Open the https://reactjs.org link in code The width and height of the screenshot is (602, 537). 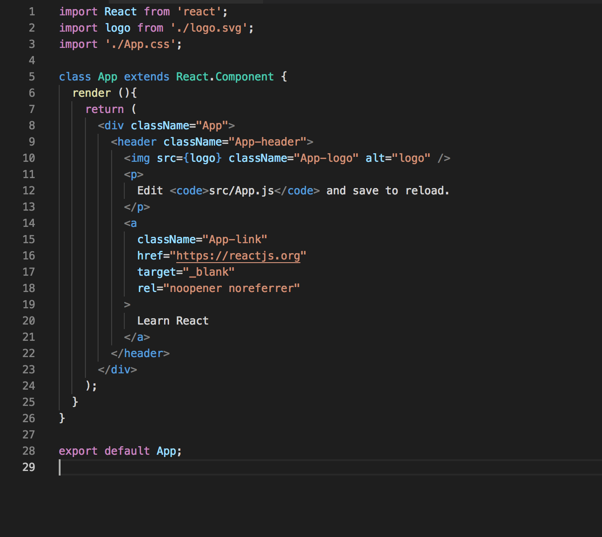pyautogui.click(x=238, y=256)
